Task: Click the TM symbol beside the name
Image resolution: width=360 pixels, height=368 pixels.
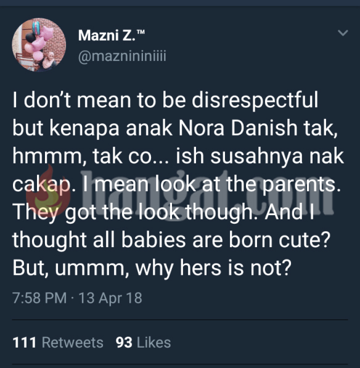Action: pos(141,31)
